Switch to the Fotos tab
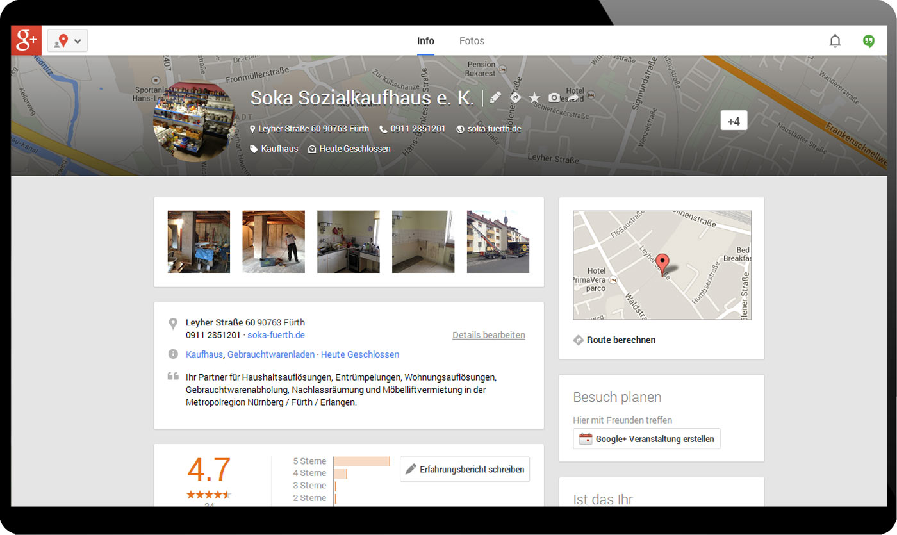The image size is (897, 535). coord(472,41)
